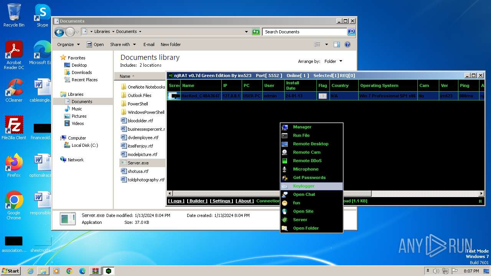Select the Open Chat menu entry
491x276 pixels.
click(311, 195)
